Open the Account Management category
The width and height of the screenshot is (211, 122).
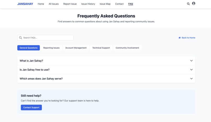click(76, 48)
